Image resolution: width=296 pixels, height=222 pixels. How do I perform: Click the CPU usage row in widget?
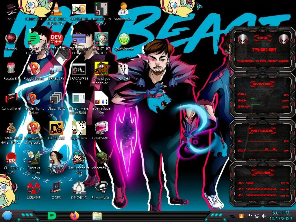tap(263, 95)
